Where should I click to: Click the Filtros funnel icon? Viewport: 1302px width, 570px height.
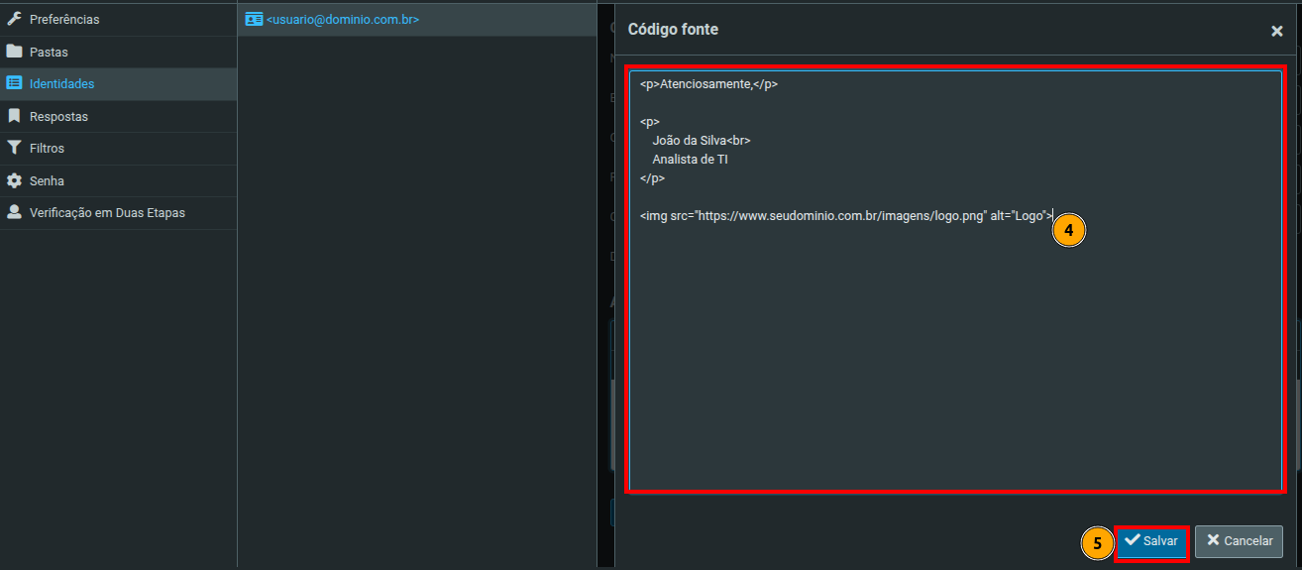coord(14,148)
